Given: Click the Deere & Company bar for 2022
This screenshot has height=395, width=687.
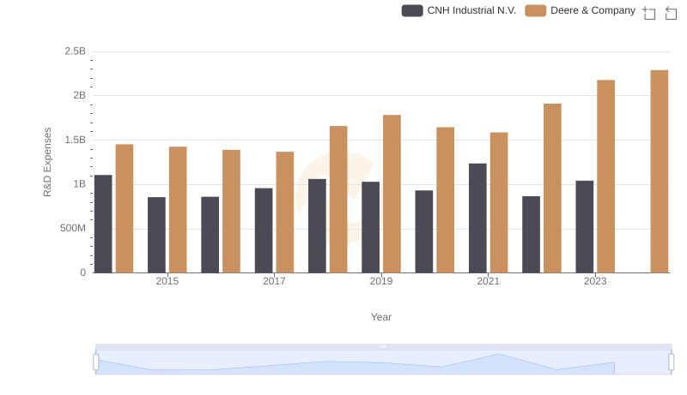Looking at the screenshot, I should point(552,189).
